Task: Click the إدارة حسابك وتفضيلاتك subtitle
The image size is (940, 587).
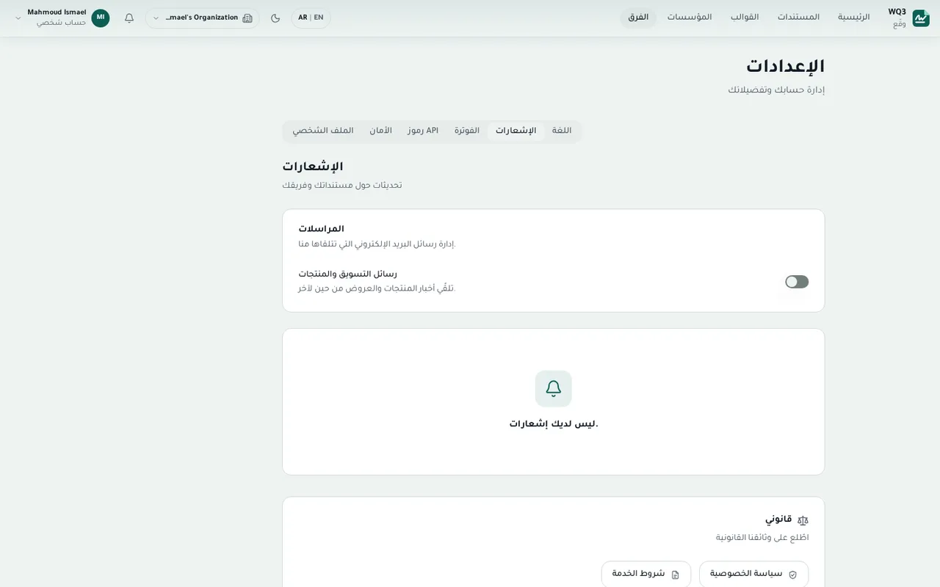Action: (x=776, y=90)
